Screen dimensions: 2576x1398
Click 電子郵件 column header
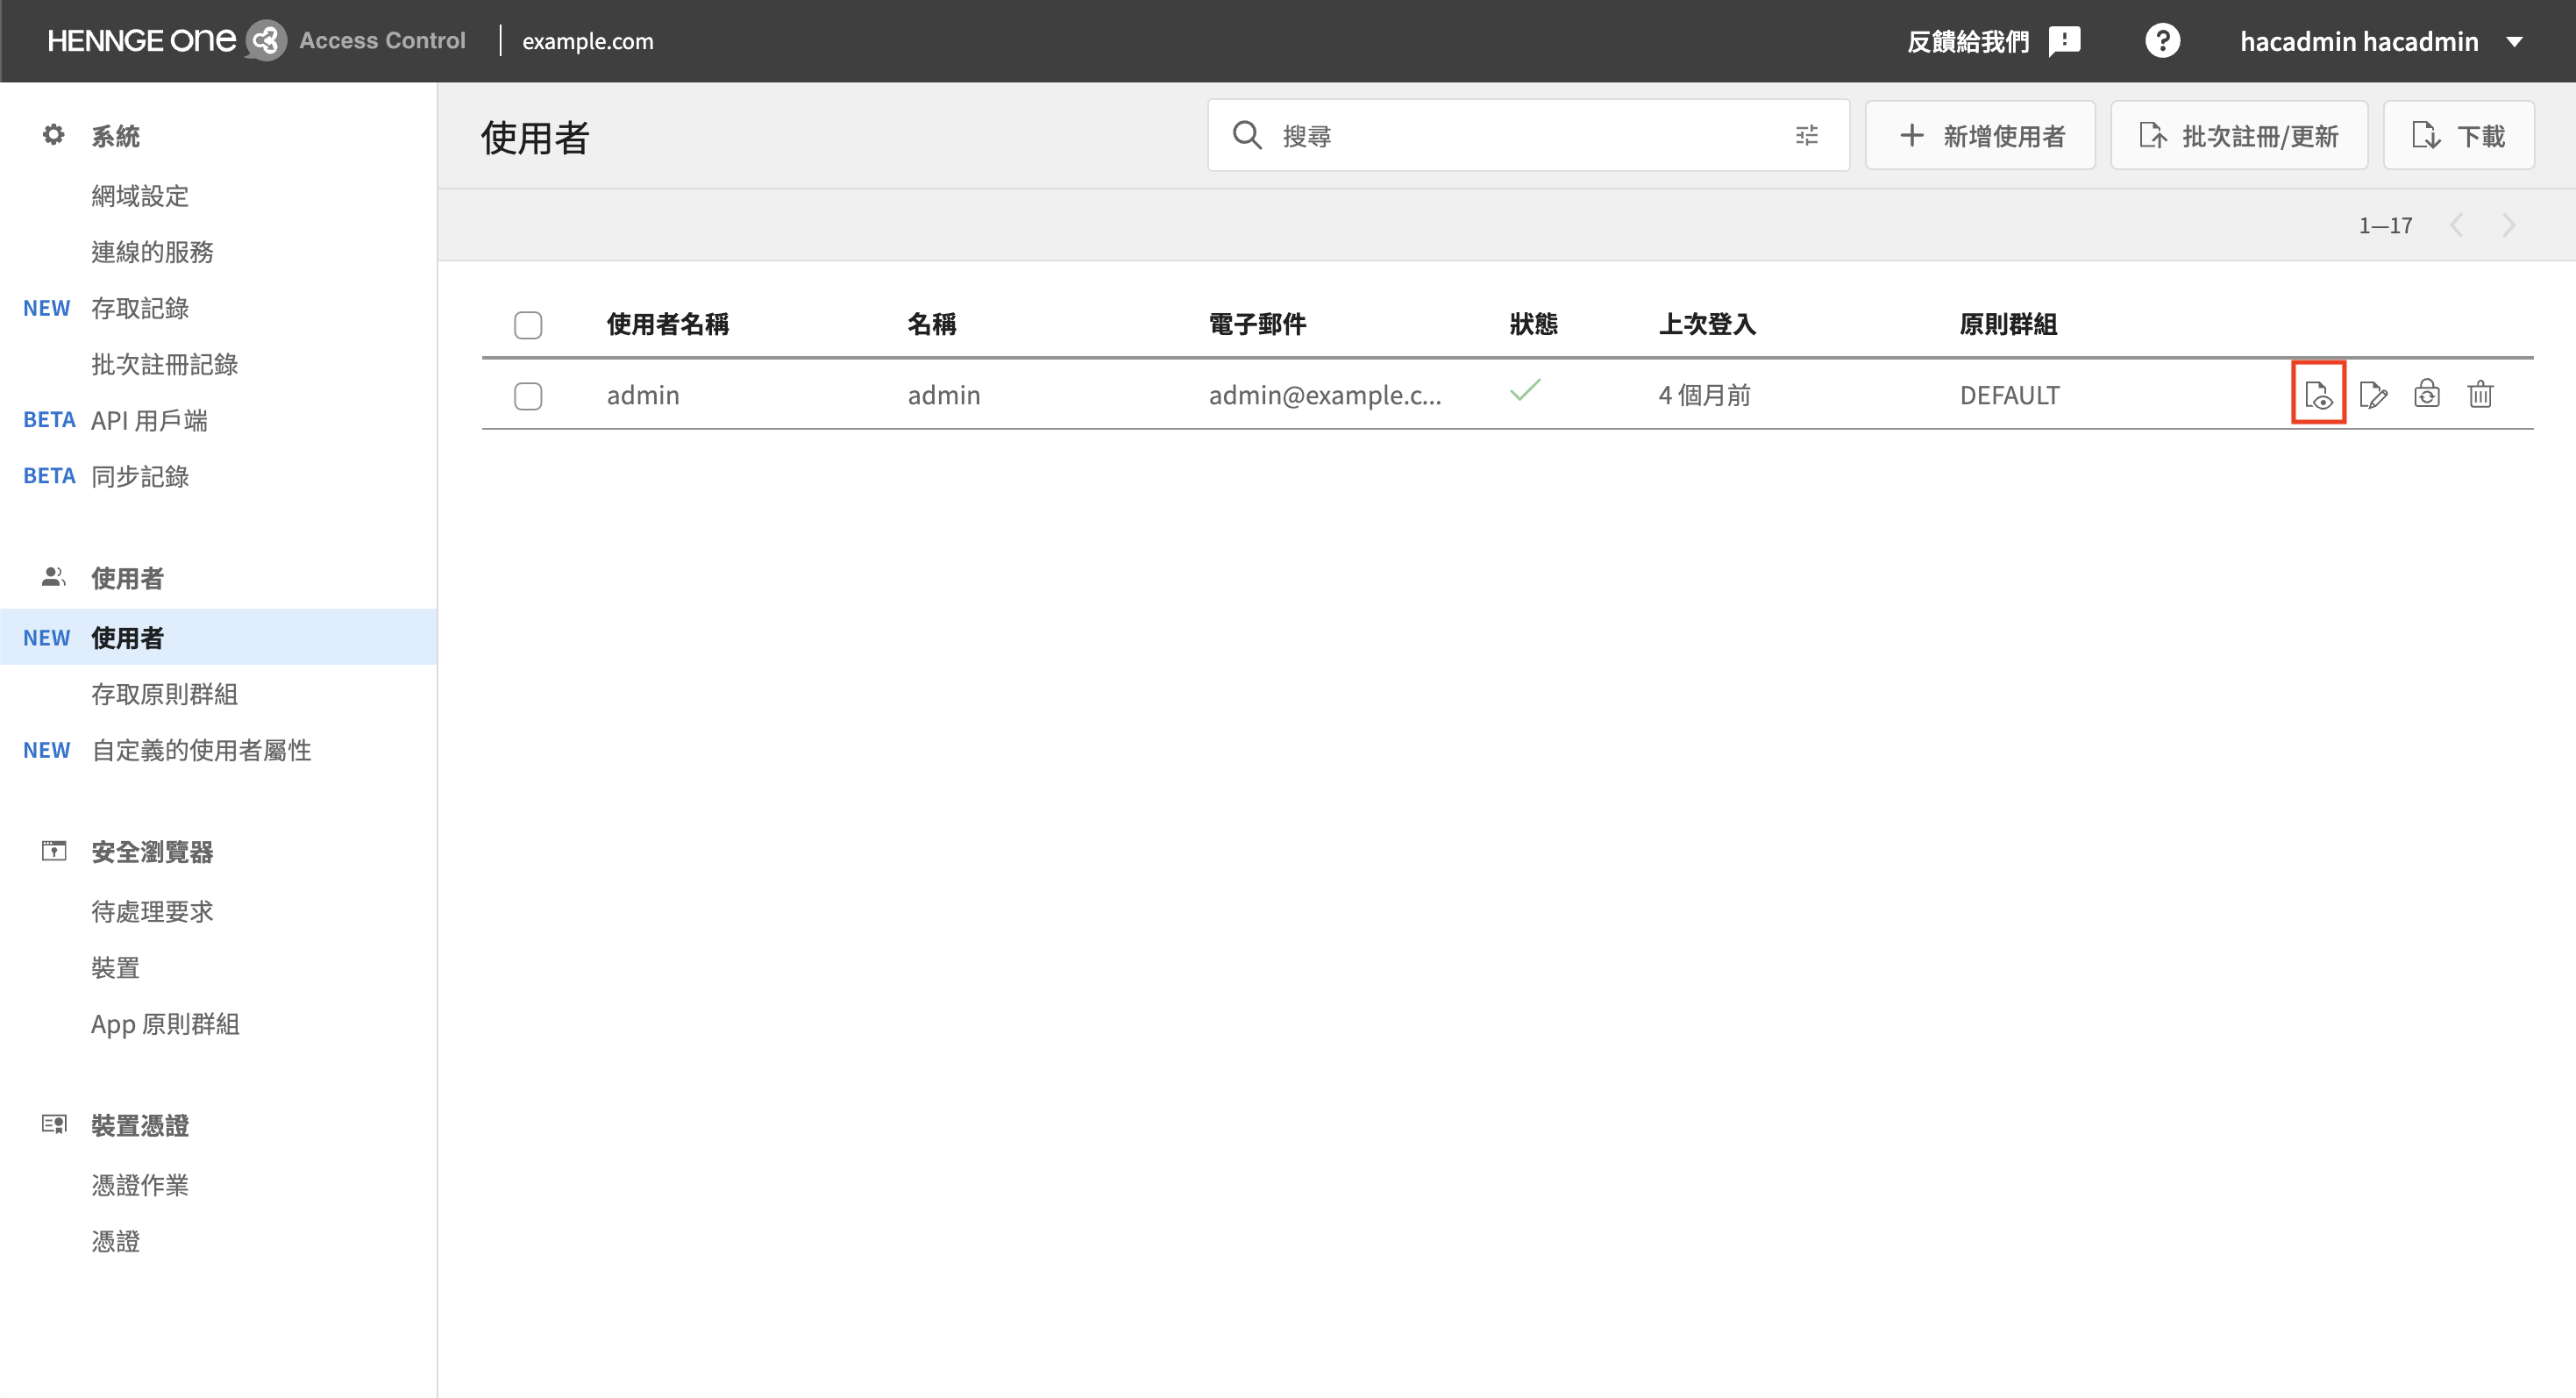click(1257, 324)
